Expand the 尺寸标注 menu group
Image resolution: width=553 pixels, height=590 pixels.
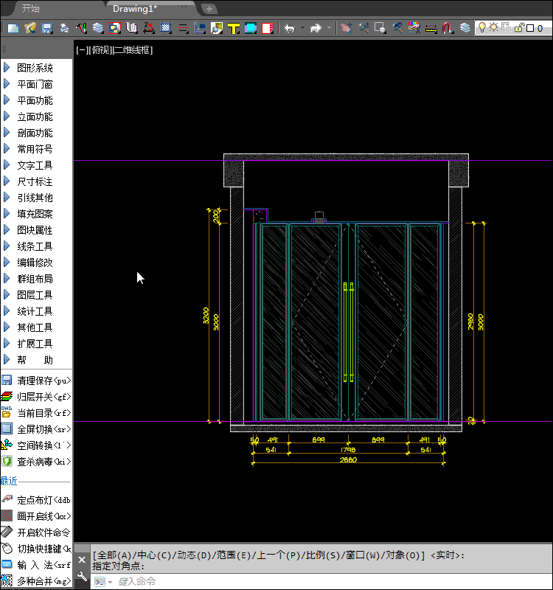pos(36,181)
